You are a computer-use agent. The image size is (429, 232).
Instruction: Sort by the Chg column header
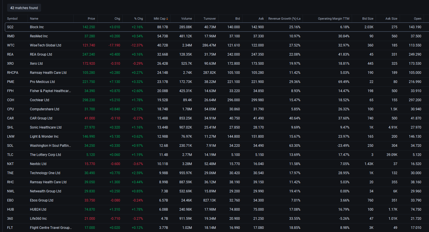pos(117,19)
